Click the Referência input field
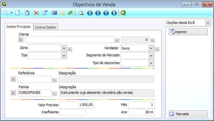Viewport: 214px width, 121px height. coord(35,79)
